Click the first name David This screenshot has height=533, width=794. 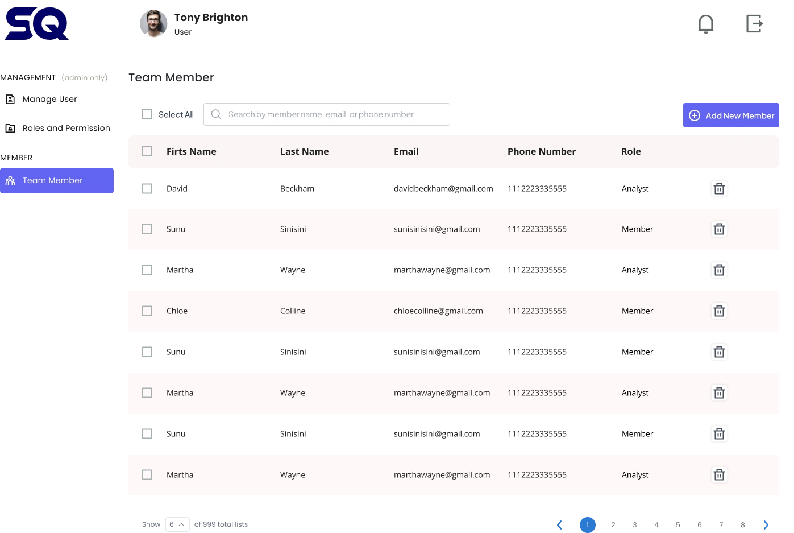pos(177,188)
